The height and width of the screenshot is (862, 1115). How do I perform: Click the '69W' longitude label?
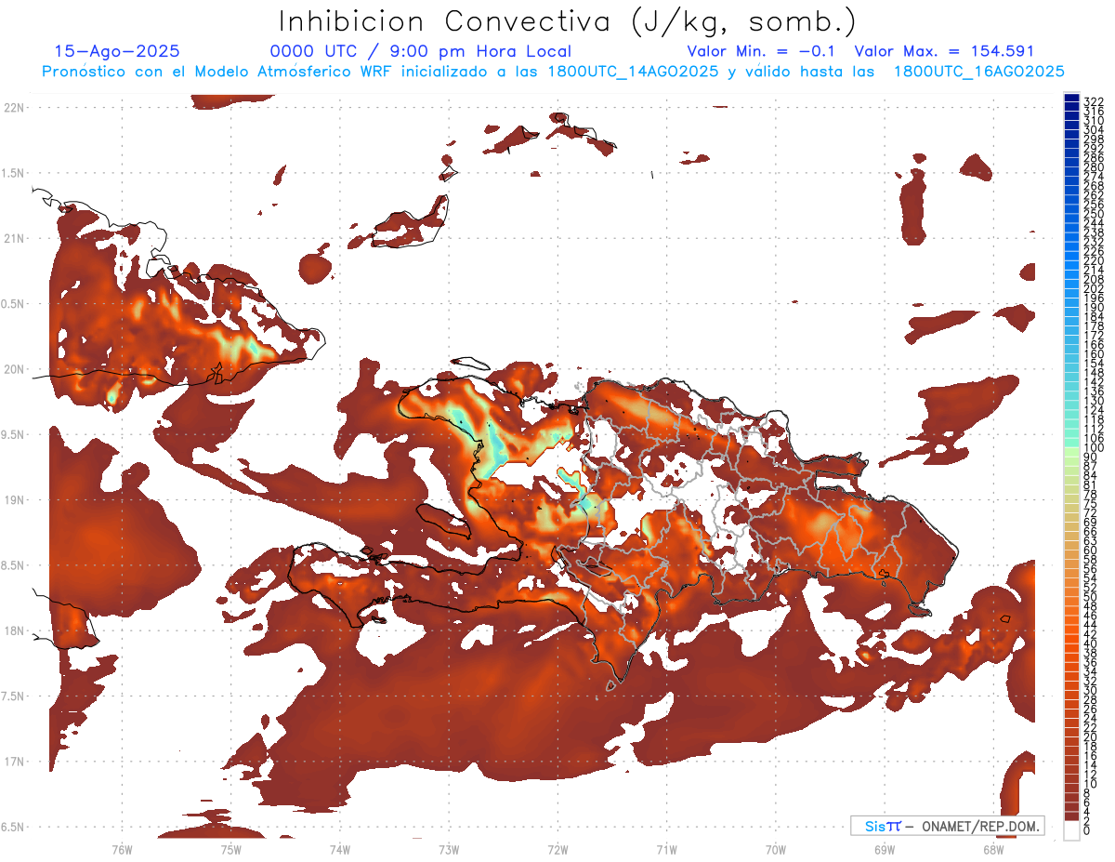(885, 849)
